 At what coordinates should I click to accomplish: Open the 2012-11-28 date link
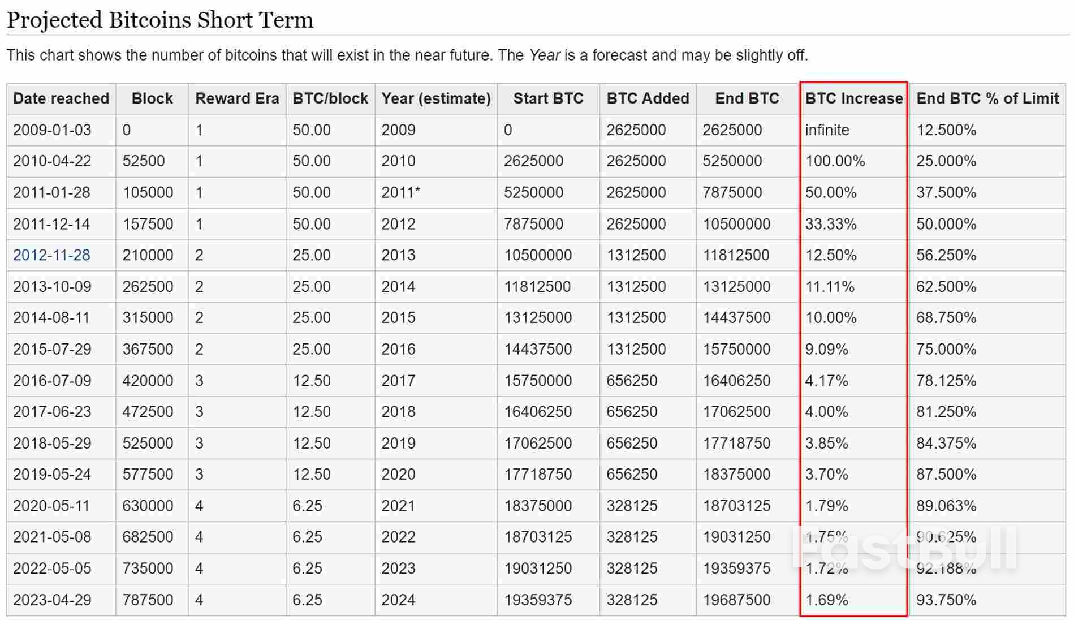click(x=51, y=255)
